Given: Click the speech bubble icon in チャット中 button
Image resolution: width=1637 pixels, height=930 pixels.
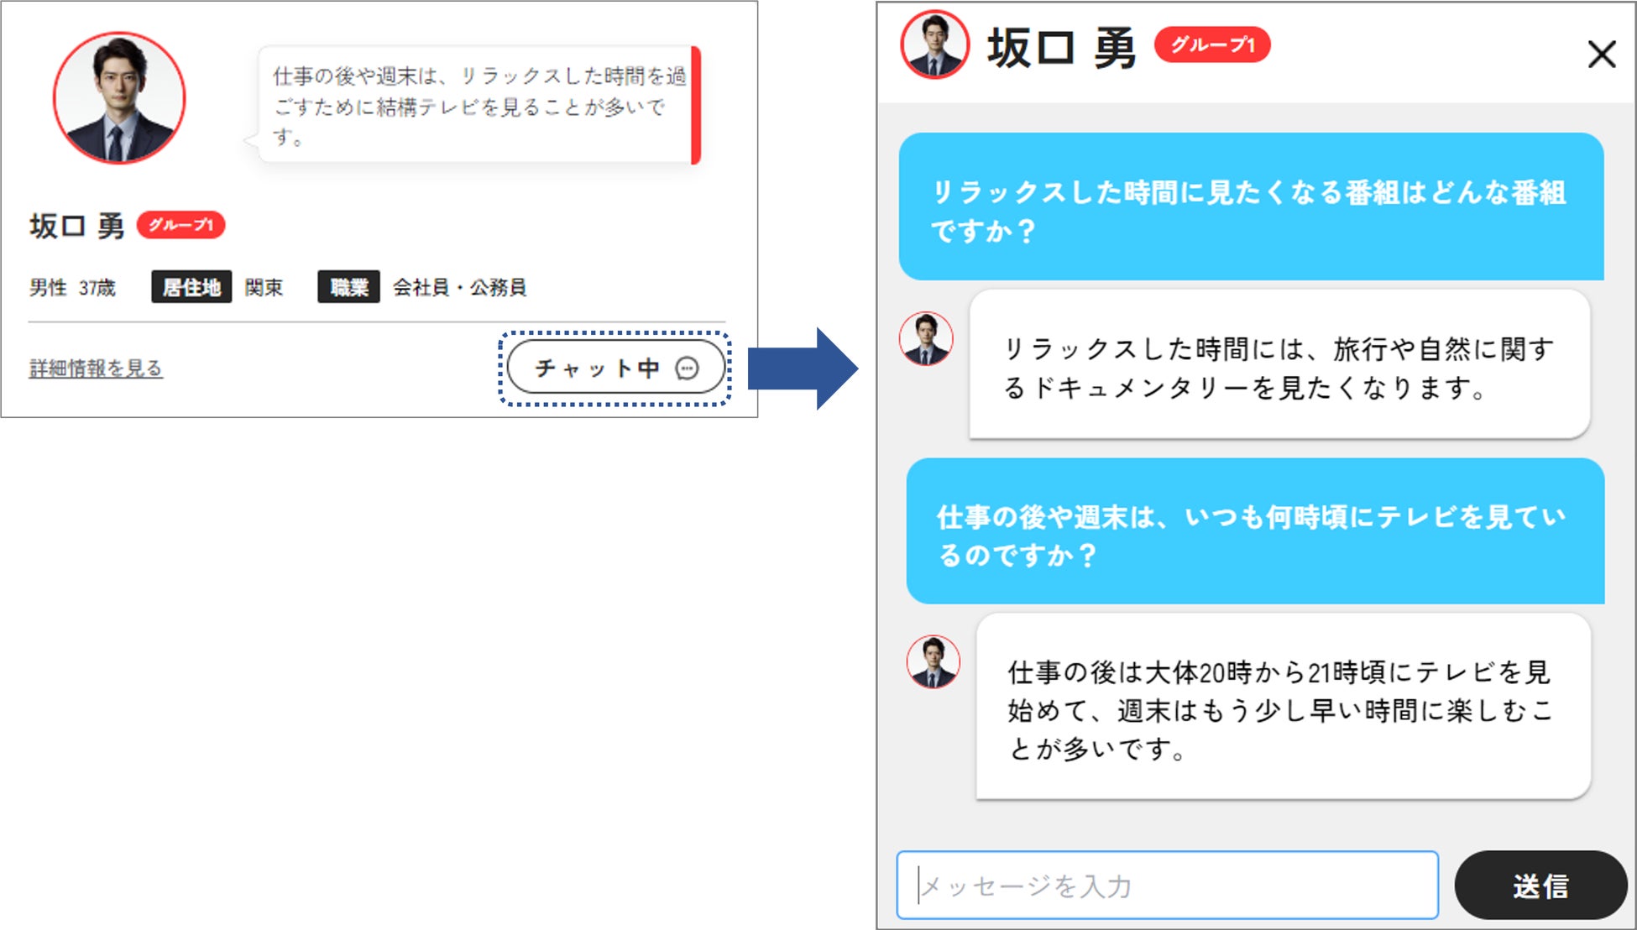Looking at the screenshot, I should click(x=688, y=368).
